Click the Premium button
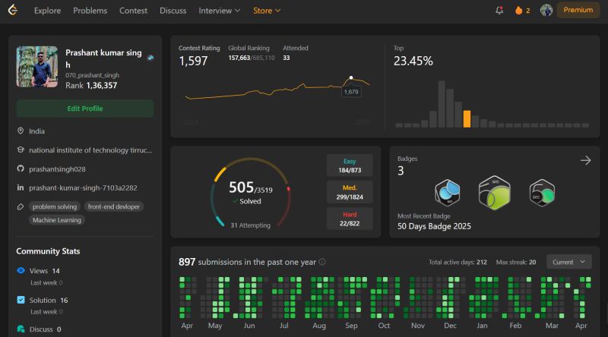 tap(578, 10)
